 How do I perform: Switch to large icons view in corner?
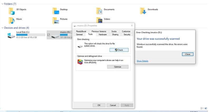[x=206, y=108]
